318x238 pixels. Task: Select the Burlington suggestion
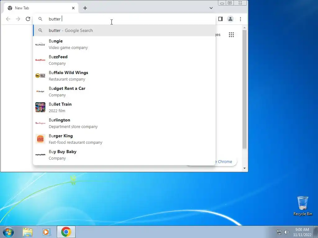click(124, 123)
